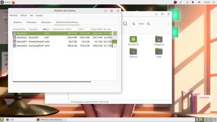Open the battery indicator in tray

(193, 2)
